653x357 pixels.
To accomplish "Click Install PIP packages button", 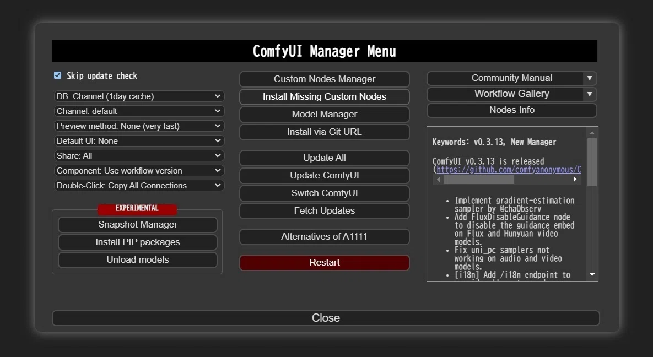I will [138, 242].
